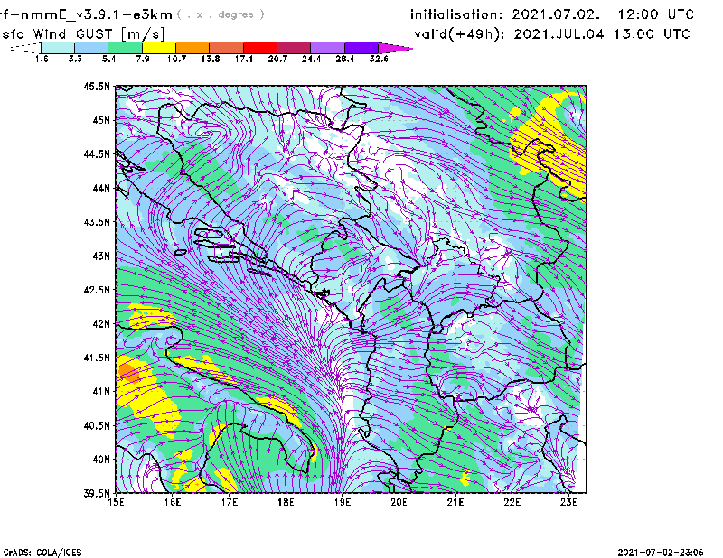723x558 pixels.
Task: Click the orange gust patch near 41.3N
Action: (128, 372)
